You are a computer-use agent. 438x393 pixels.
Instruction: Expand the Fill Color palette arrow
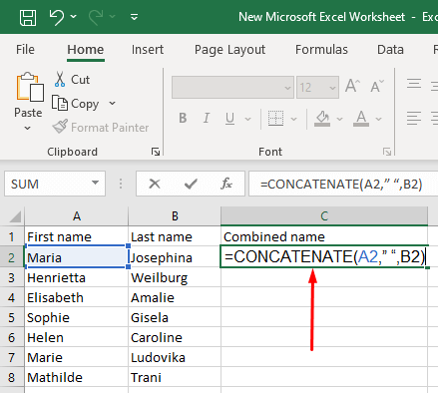tap(339, 119)
